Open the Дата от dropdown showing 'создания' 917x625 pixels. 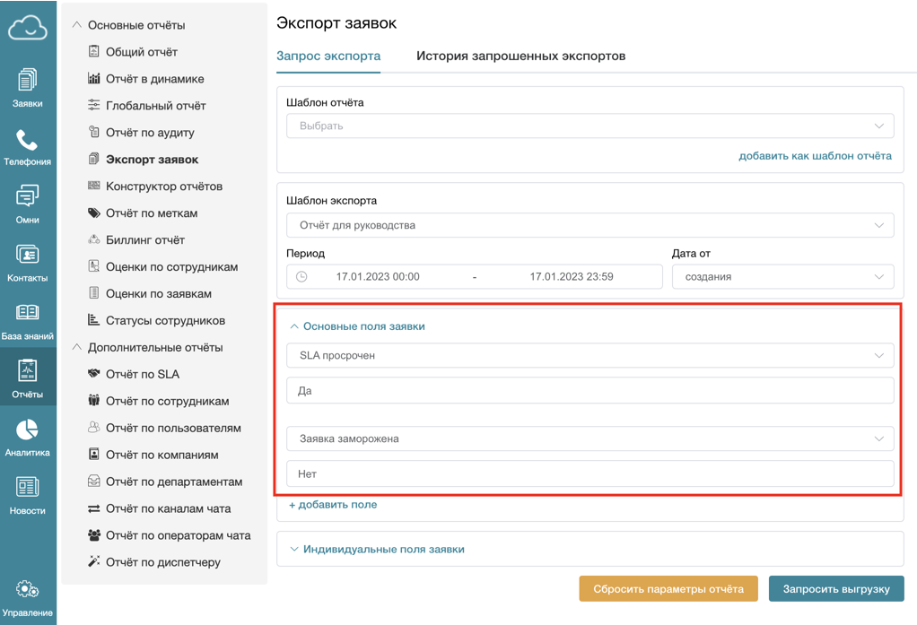[782, 275]
